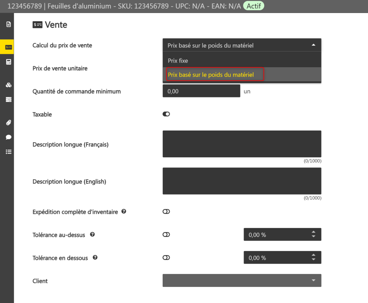Open the stacked boxes inventory icon

point(8,85)
